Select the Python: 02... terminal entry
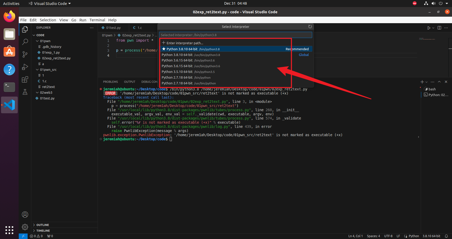 pos(436,95)
